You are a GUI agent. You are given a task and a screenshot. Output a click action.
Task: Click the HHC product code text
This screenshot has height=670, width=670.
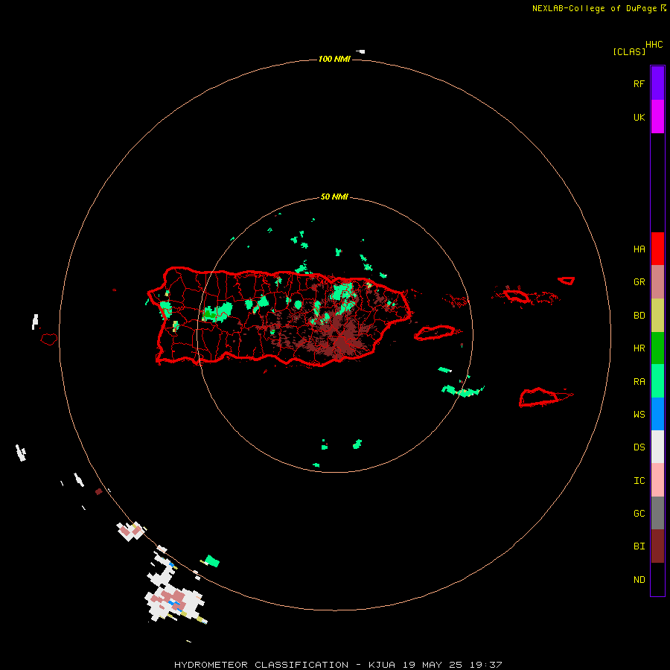click(654, 45)
